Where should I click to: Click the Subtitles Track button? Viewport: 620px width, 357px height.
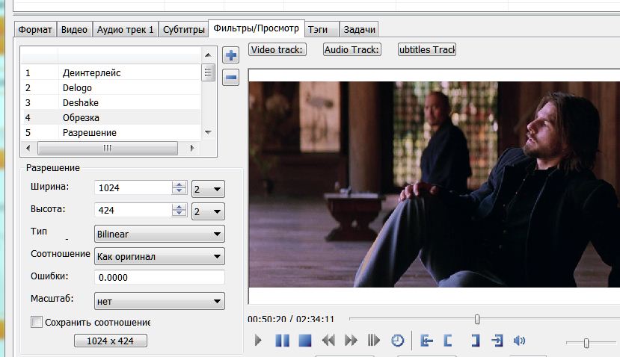[427, 49]
